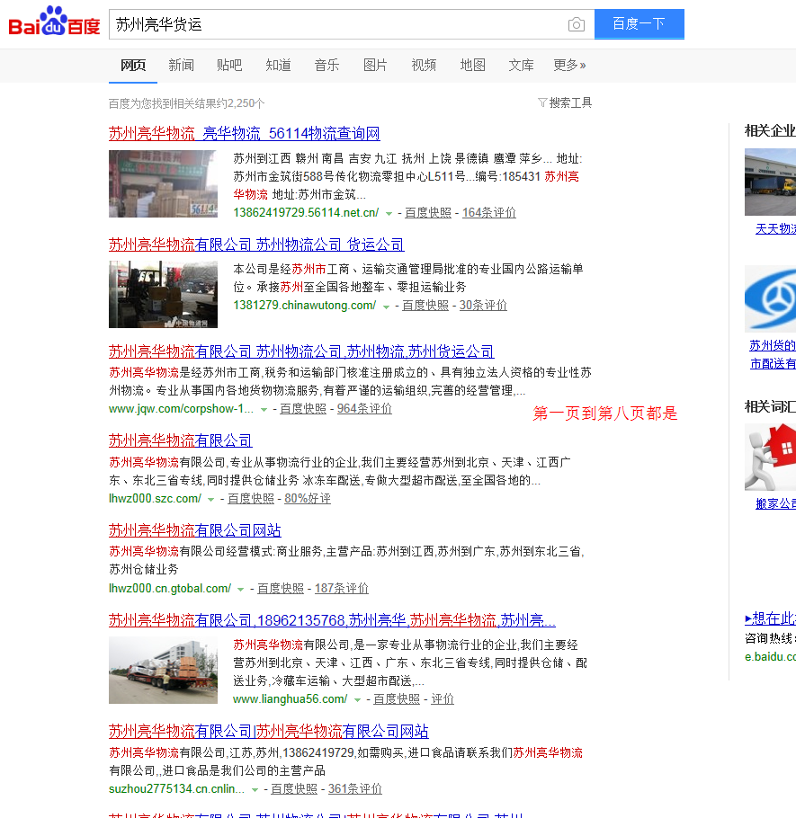Switch to the 贴吧 tab
Viewport: 796px width, 818px height.
point(229,66)
